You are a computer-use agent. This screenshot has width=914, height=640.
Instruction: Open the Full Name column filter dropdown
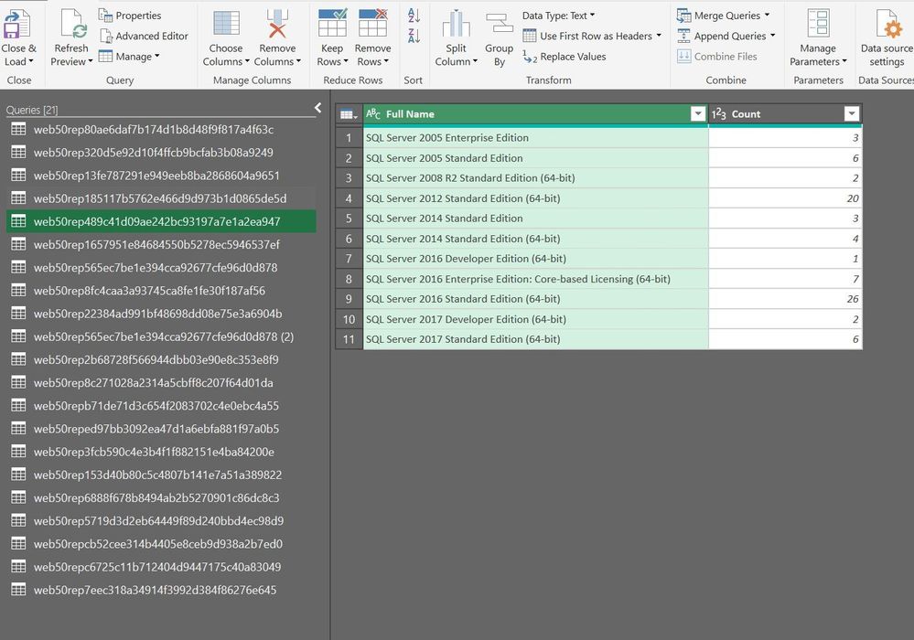(698, 114)
